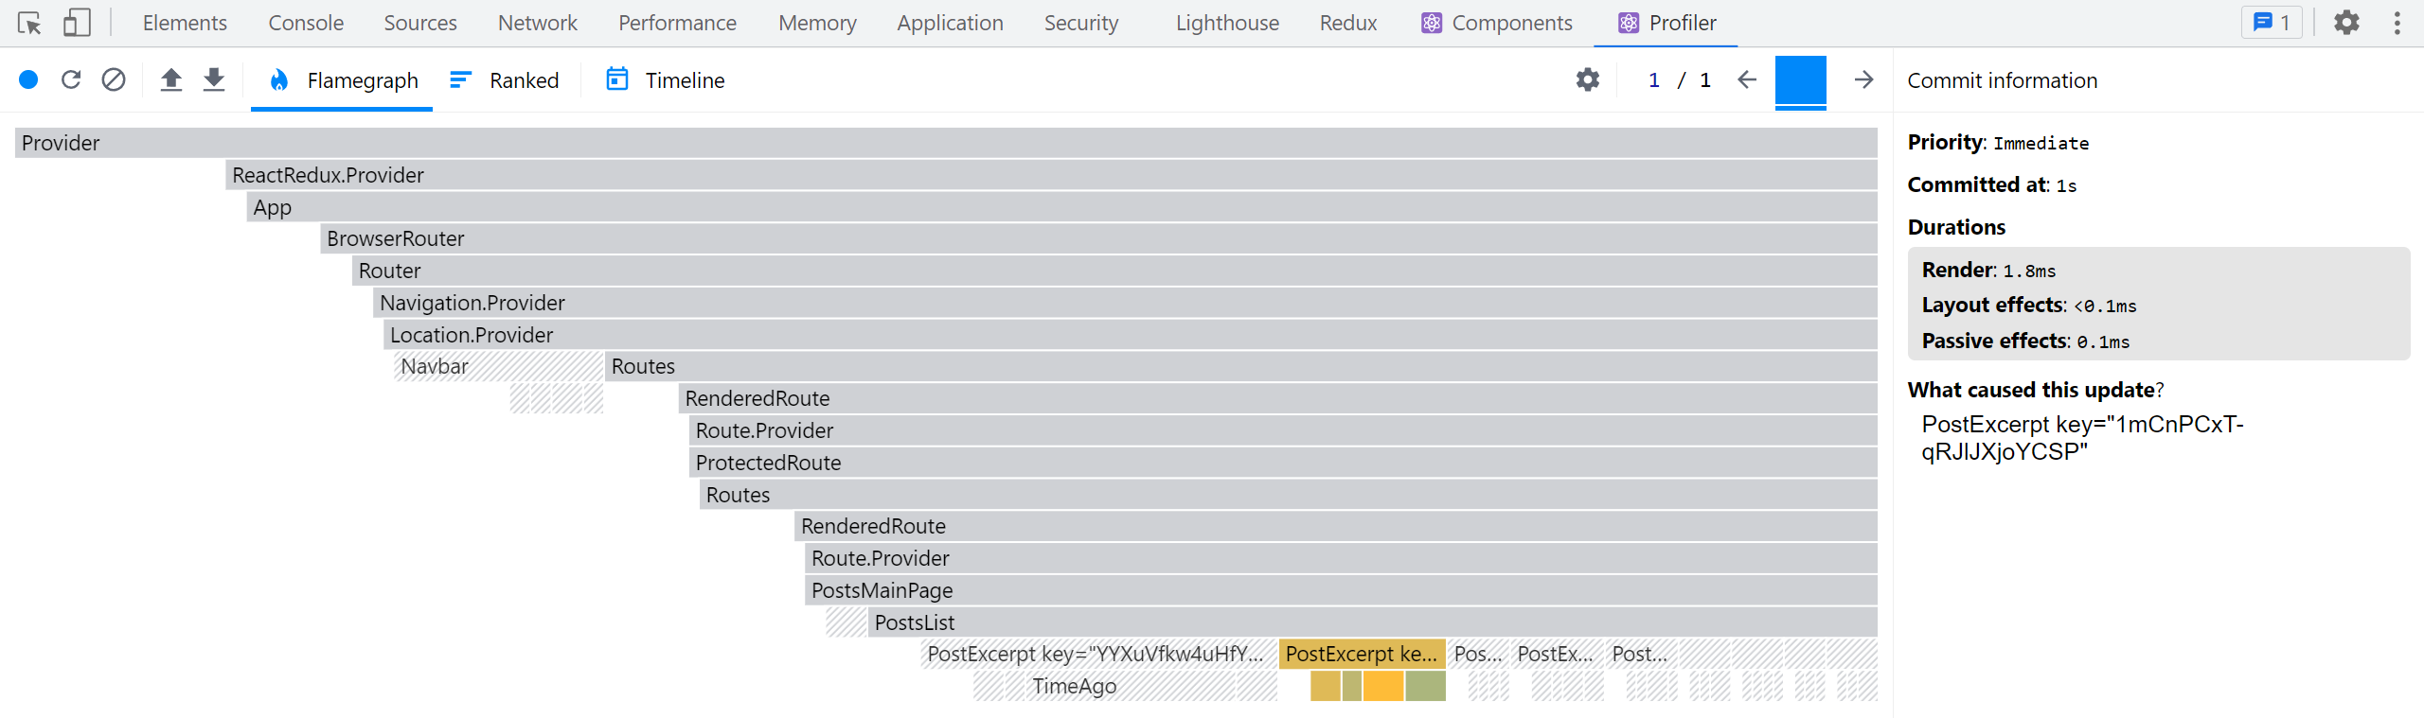The image size is (2424, 718).
Task: Go to the next commit arrow
Action: 1863,80
